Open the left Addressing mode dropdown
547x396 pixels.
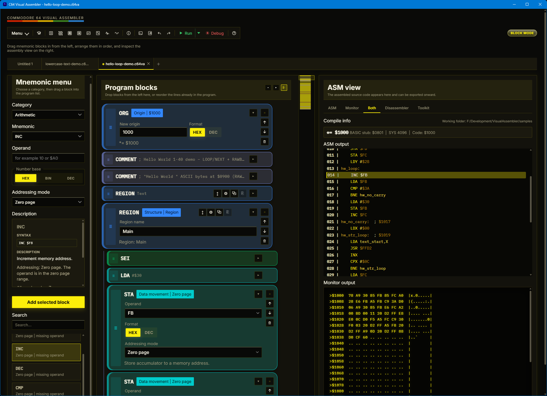tap(48, 202)
